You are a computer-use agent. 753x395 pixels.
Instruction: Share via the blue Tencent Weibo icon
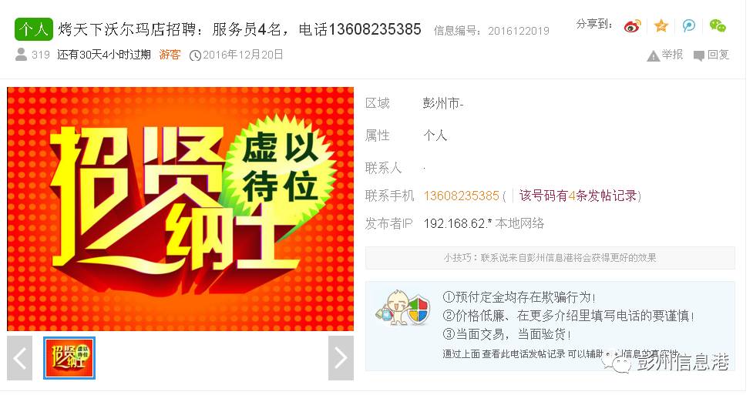[x=689, y=26]
